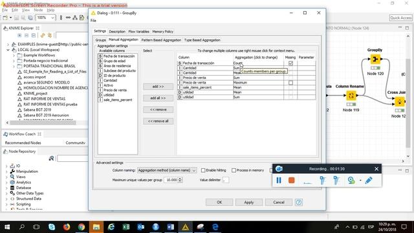This screenshot has width=414, height=233.
Task: Open the action center notification icon
Action: tap(404, 227)
